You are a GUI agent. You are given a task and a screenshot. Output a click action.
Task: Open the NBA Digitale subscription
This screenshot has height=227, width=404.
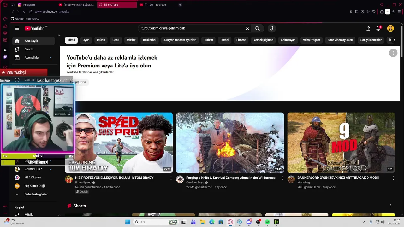(33, 178)
